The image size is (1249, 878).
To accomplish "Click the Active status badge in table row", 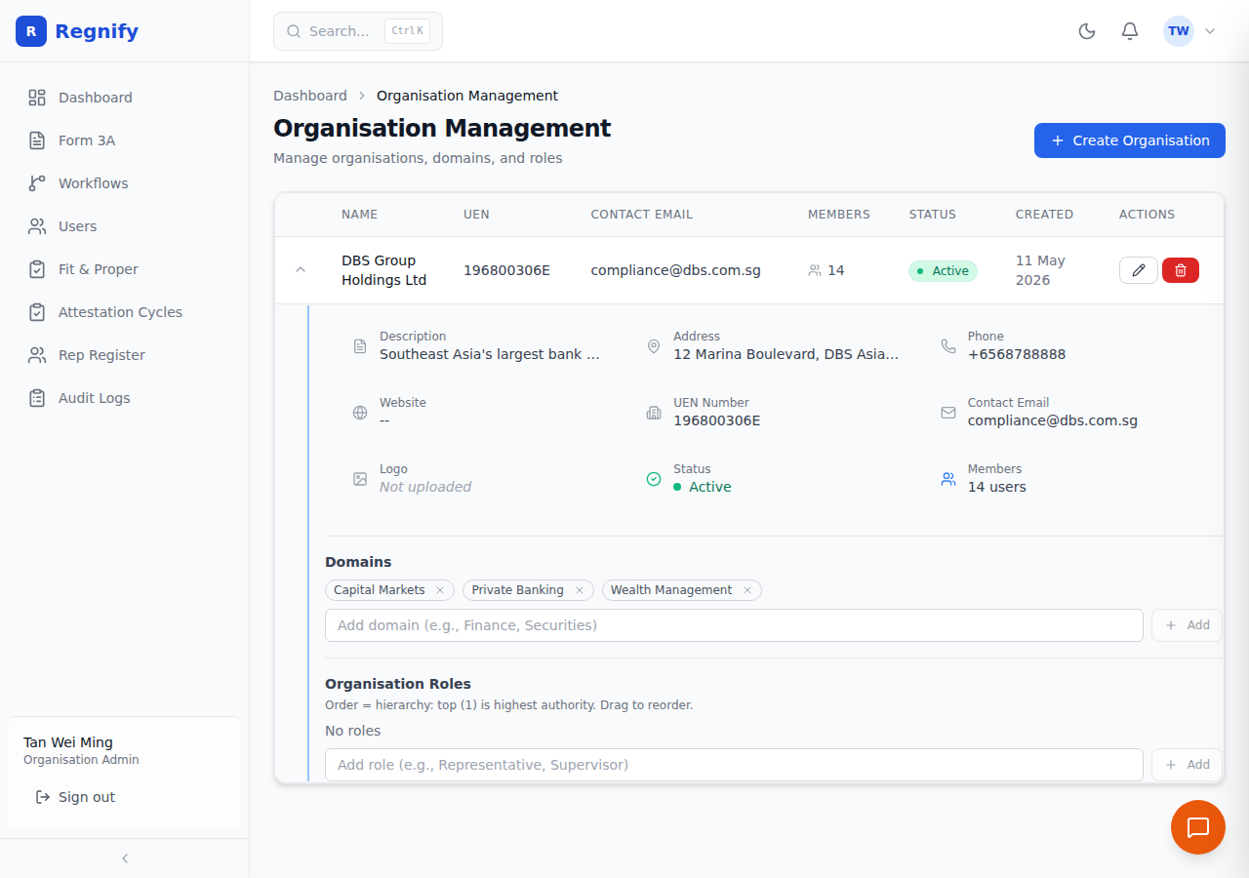I will 943,271.
